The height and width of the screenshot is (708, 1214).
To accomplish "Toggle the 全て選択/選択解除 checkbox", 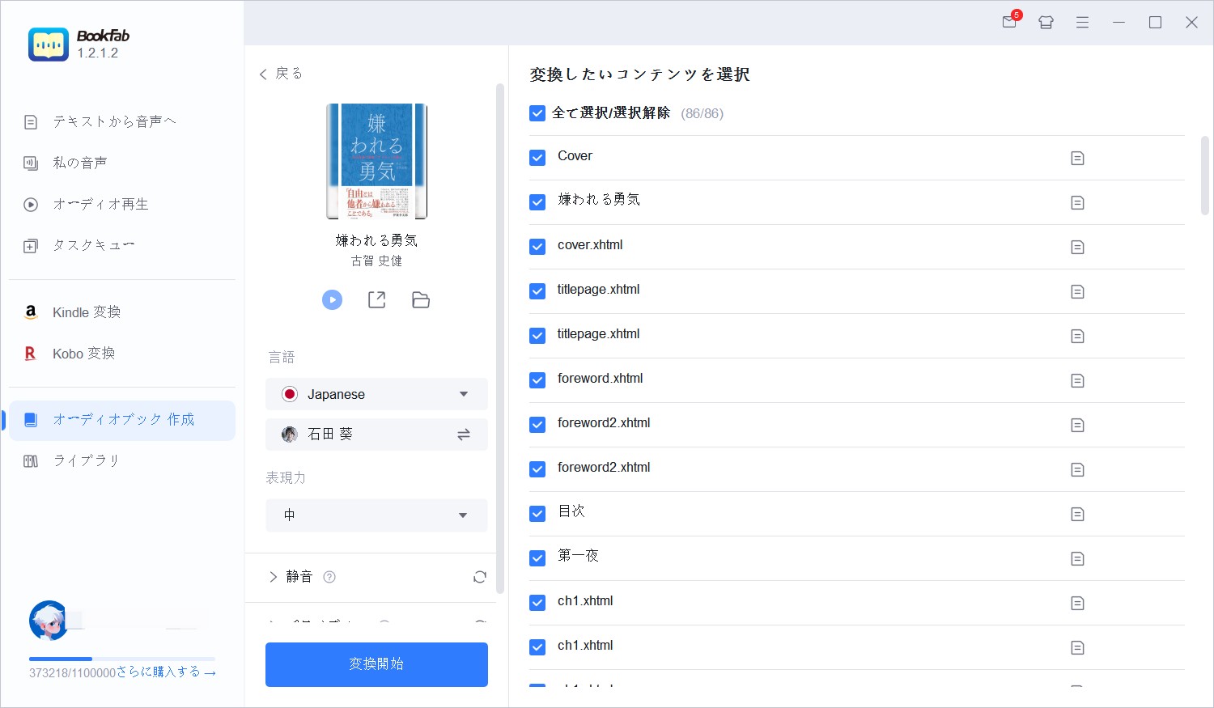I will 537,113.
